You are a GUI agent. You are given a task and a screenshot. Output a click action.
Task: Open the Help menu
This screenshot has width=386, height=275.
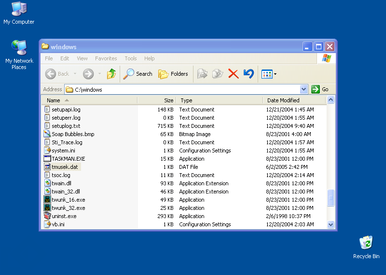pyautogui.click(x=149, y=58)
